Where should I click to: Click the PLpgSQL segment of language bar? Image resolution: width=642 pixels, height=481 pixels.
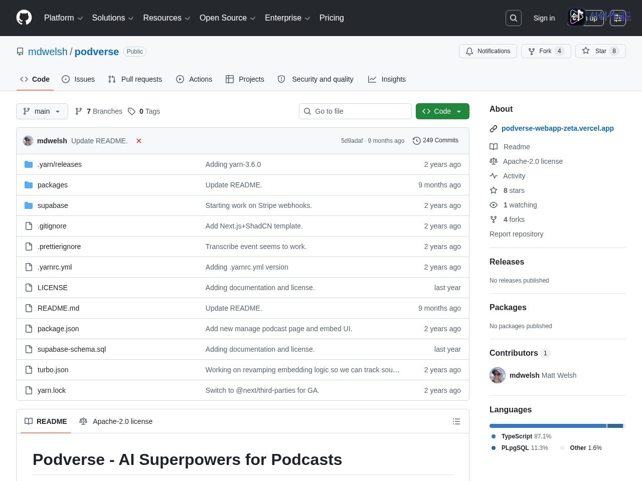[x=615, y=426]
